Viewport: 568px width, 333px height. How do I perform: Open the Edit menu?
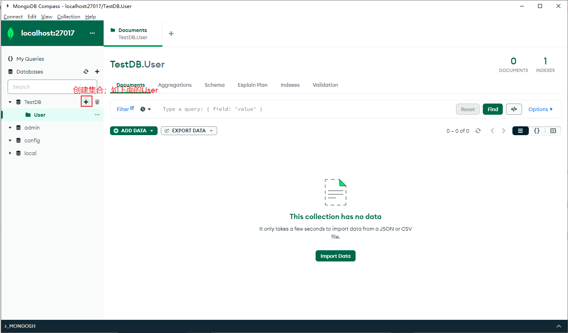click(x=32, y=17)
